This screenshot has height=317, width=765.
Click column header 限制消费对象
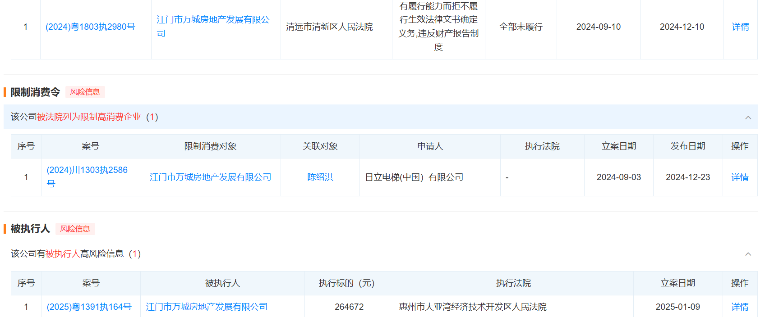pos(210,146)
